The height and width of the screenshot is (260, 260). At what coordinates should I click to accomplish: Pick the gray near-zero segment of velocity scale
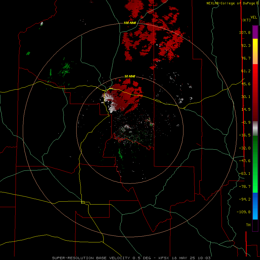[255, 129]
